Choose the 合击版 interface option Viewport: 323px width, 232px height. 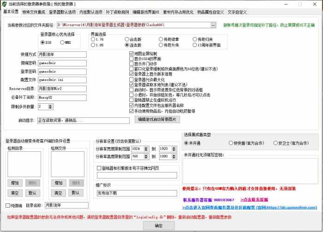click(127, 40)
